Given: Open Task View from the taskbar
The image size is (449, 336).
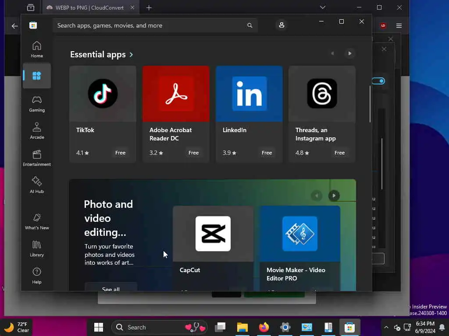Looking at the screenshot, I should point(221,327).
